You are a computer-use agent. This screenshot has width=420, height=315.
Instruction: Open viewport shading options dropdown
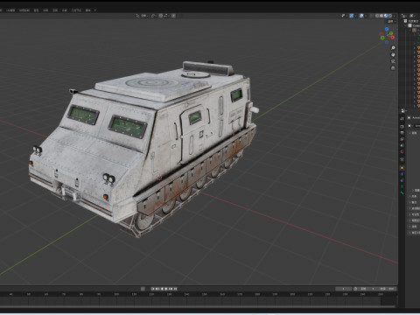[395, 16]
